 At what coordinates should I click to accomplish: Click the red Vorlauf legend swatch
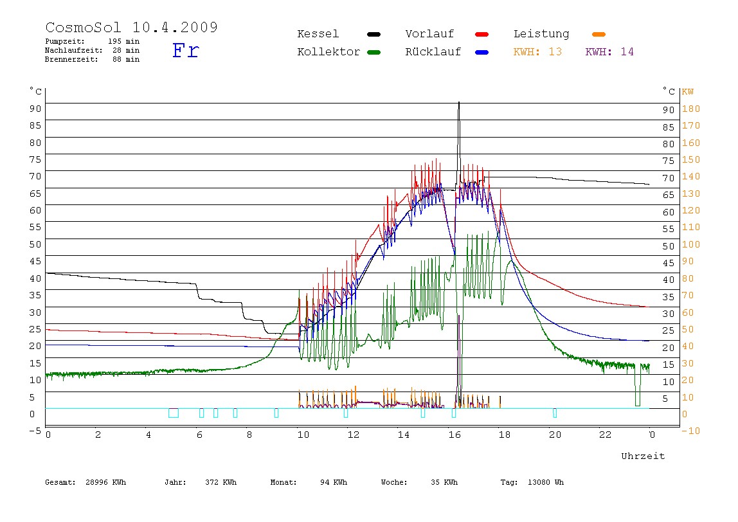[x=482, y=34]
